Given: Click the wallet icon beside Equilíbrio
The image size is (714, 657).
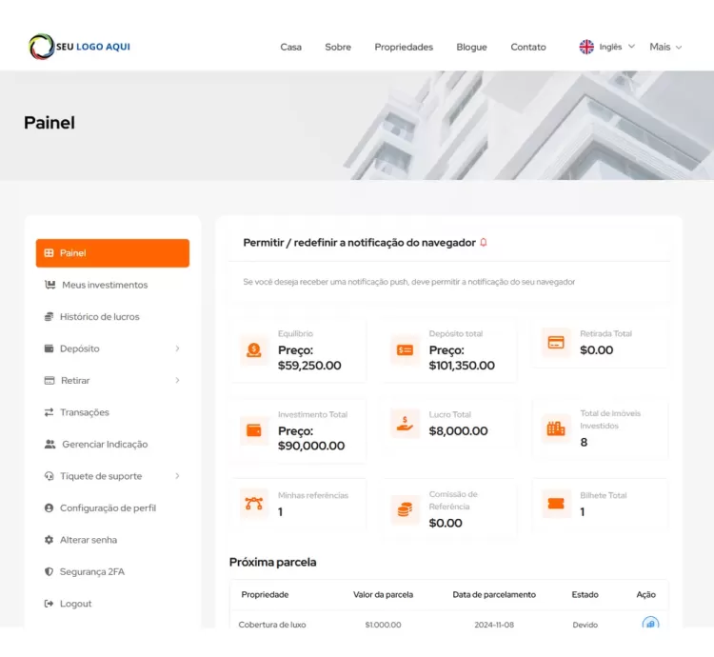Looking at the screenshot, I should coord(254,350).
